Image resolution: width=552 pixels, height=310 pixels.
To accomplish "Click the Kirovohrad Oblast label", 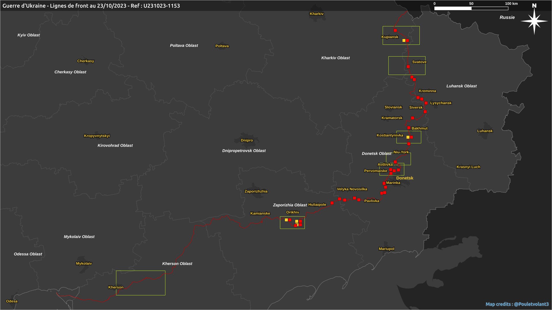I will coord(115,146).
